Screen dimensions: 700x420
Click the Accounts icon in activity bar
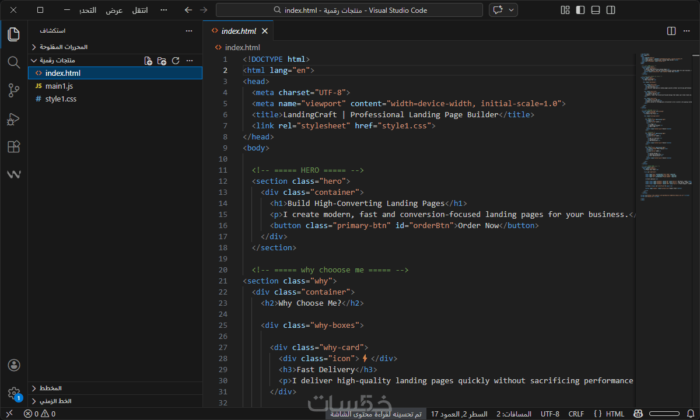click(14, 365)
